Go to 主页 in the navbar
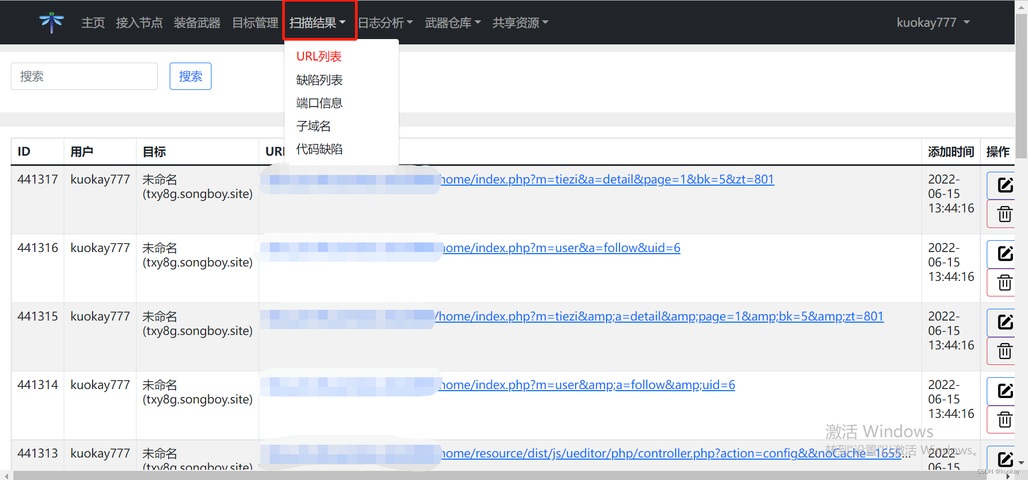1028x480 pixels. click(x=93, y=22)
